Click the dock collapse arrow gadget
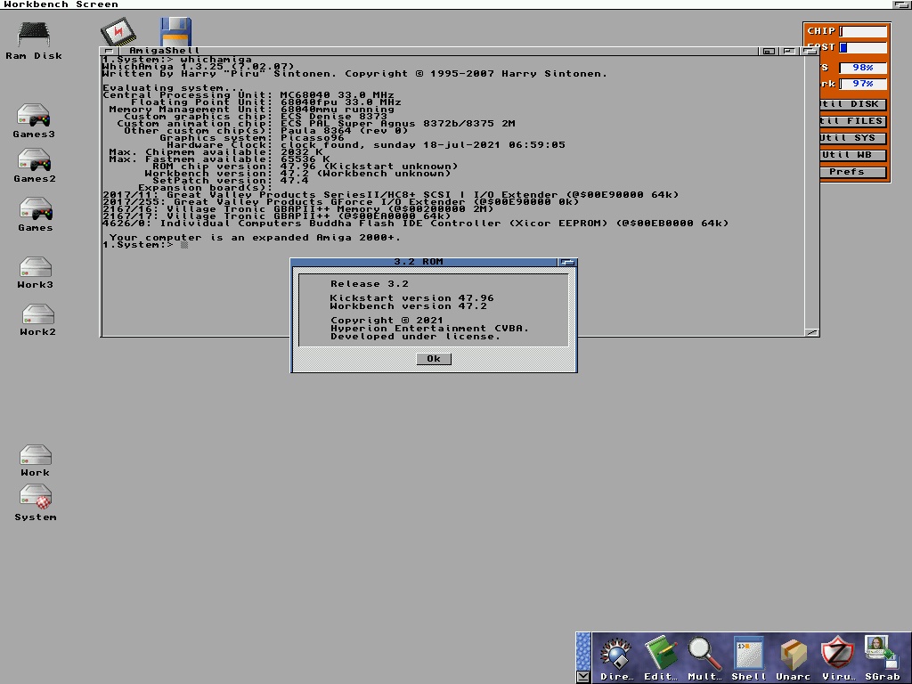 [x=582, y=677]
